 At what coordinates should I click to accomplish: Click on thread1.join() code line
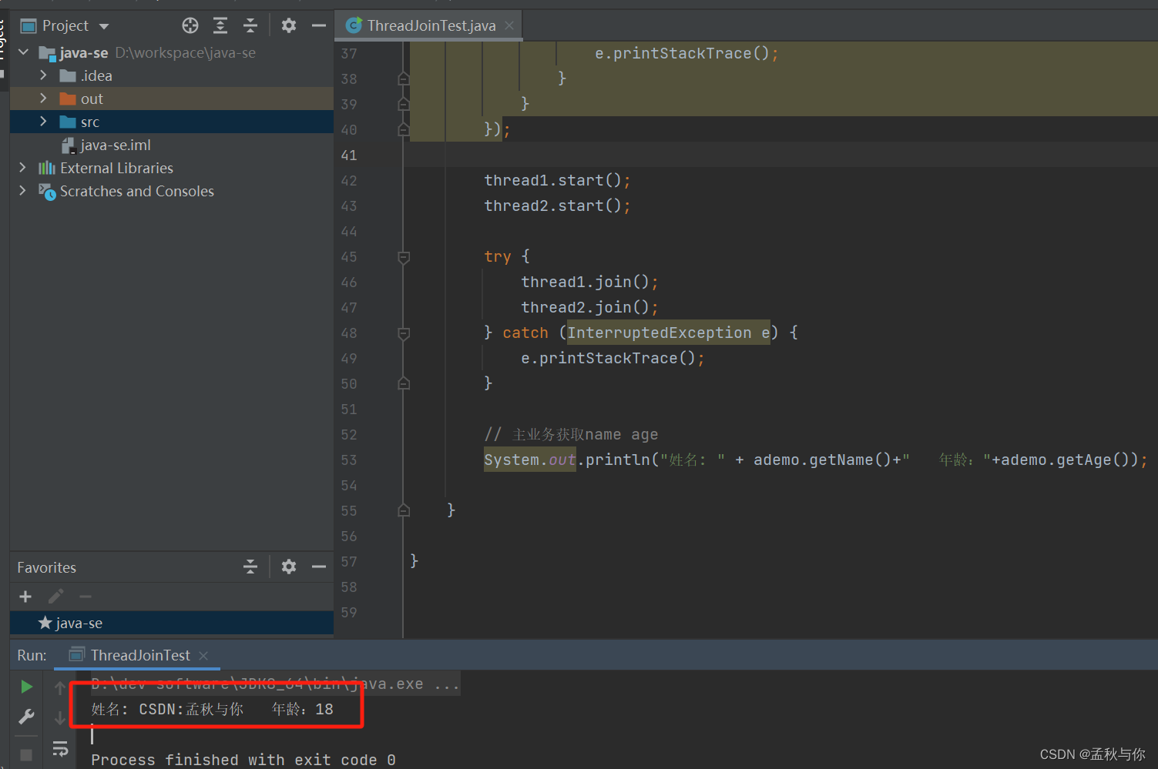[x=589, y=282]
